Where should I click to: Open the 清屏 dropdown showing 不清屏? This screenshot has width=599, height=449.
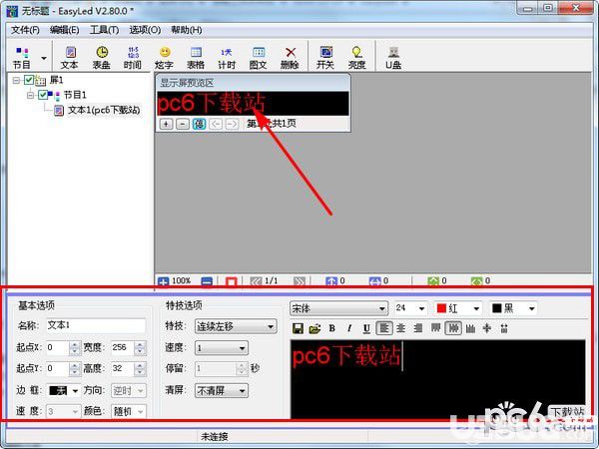(x=222, y=390)
